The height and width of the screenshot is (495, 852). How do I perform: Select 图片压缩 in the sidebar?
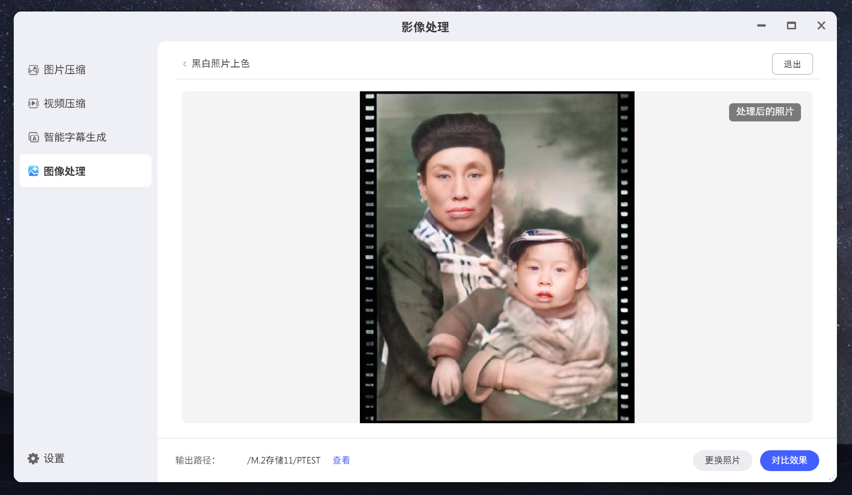(x=85, y=70)
